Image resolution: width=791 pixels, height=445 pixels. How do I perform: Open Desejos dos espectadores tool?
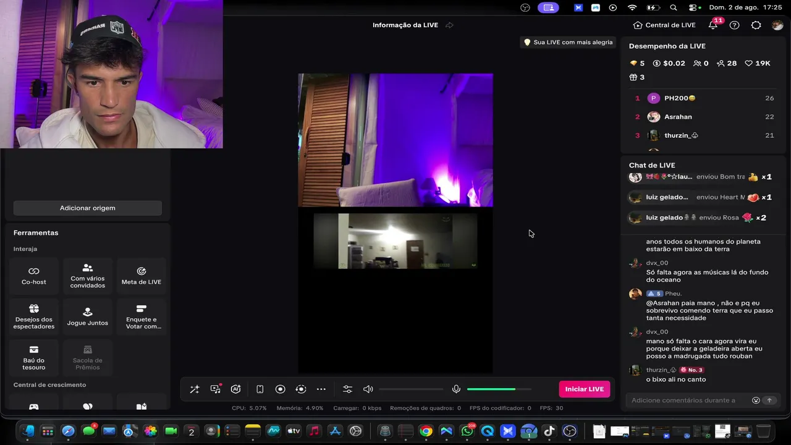tap(34, 316)
